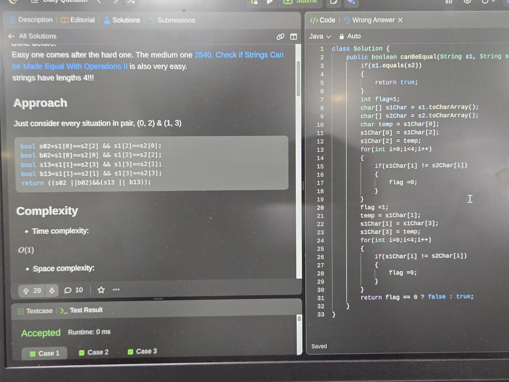
Task: Select the Solutions tab
Action: (x=122, y=20)
